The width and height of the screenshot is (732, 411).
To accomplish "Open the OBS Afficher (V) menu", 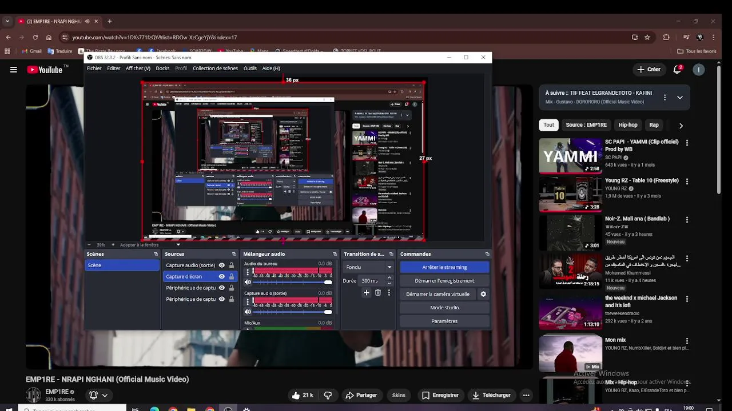I will point(138,68).
